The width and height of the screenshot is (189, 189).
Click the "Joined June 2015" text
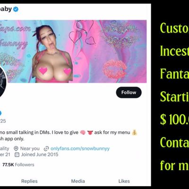point(40,155)
